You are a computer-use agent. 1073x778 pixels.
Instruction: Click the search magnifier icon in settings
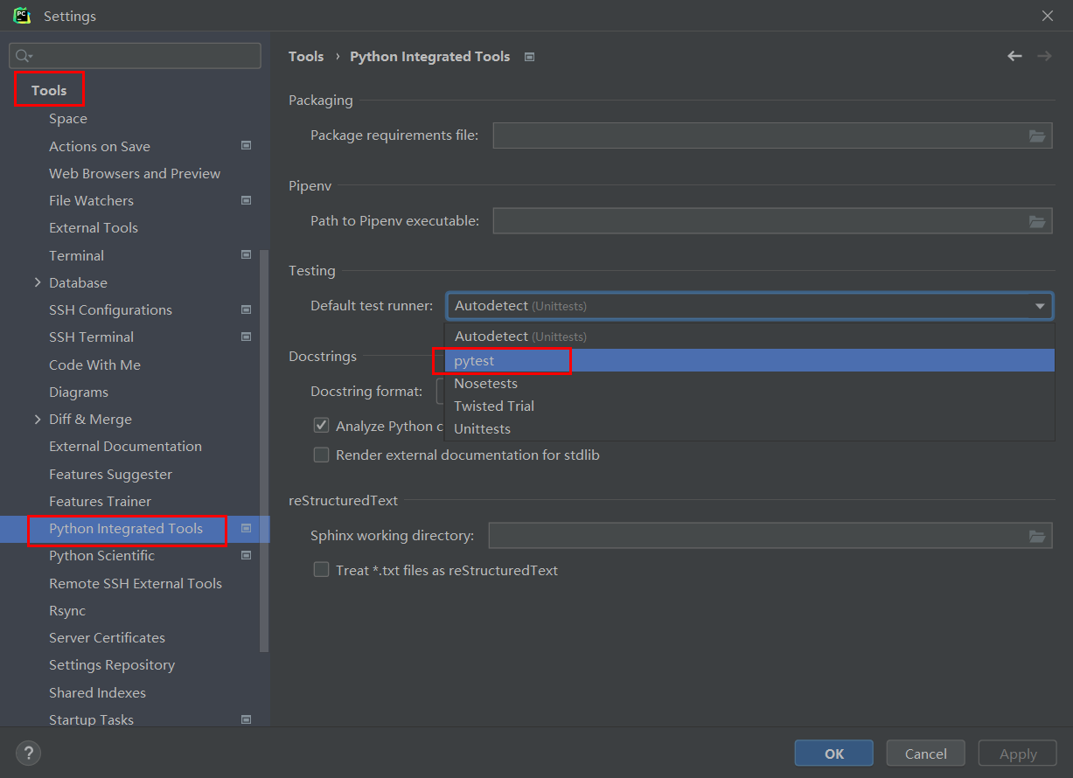tap(24, 56)
